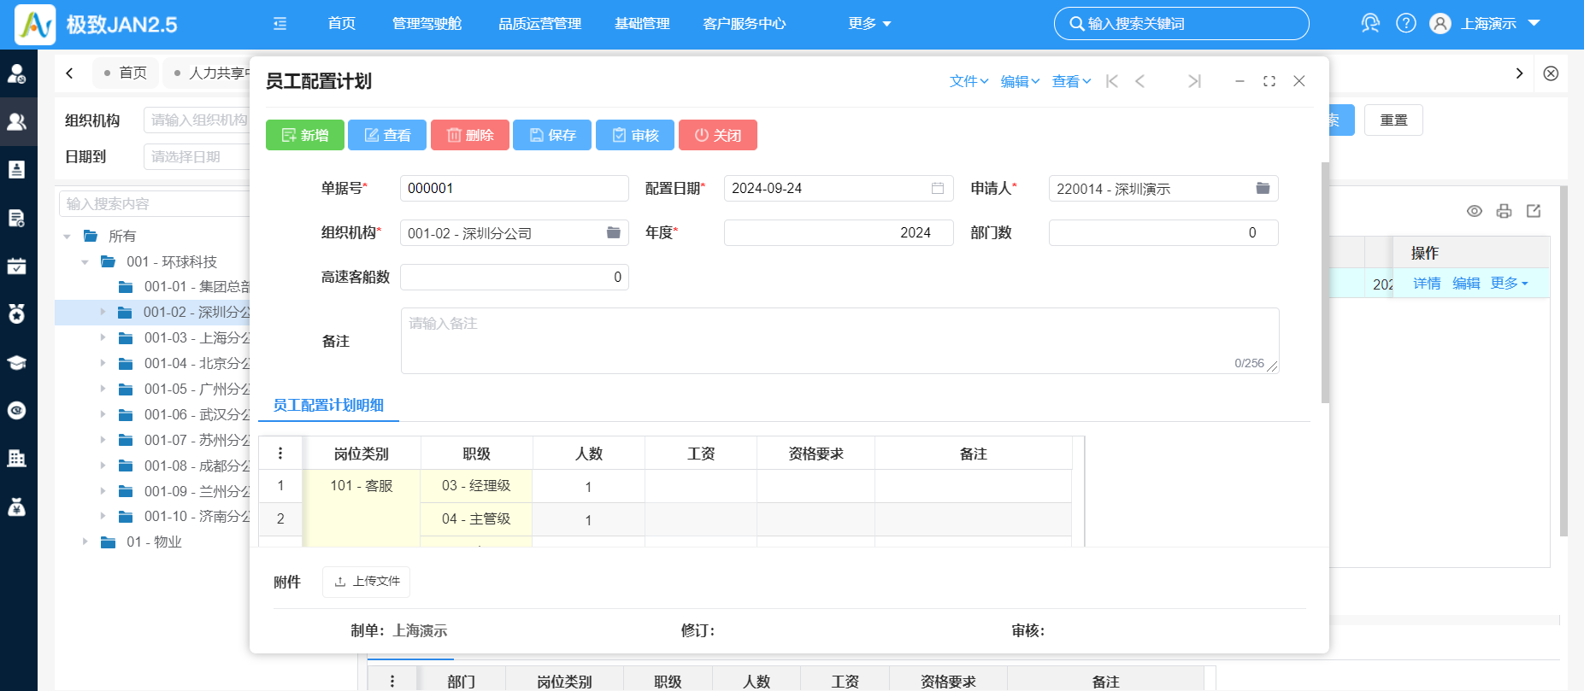Click the help question mark icon
Image resolution: width=1584 pixels, height=691 pixels.
[x=1406, y=23]
